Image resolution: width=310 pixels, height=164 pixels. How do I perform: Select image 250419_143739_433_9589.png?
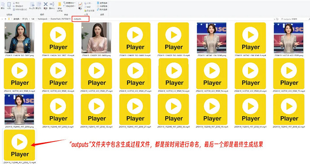(x=288, y=39)
